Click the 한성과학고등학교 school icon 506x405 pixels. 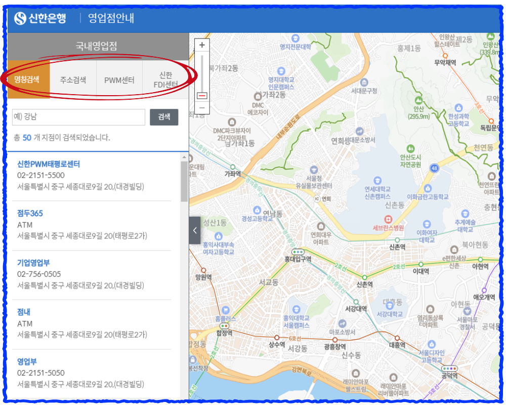pos(458,107)
